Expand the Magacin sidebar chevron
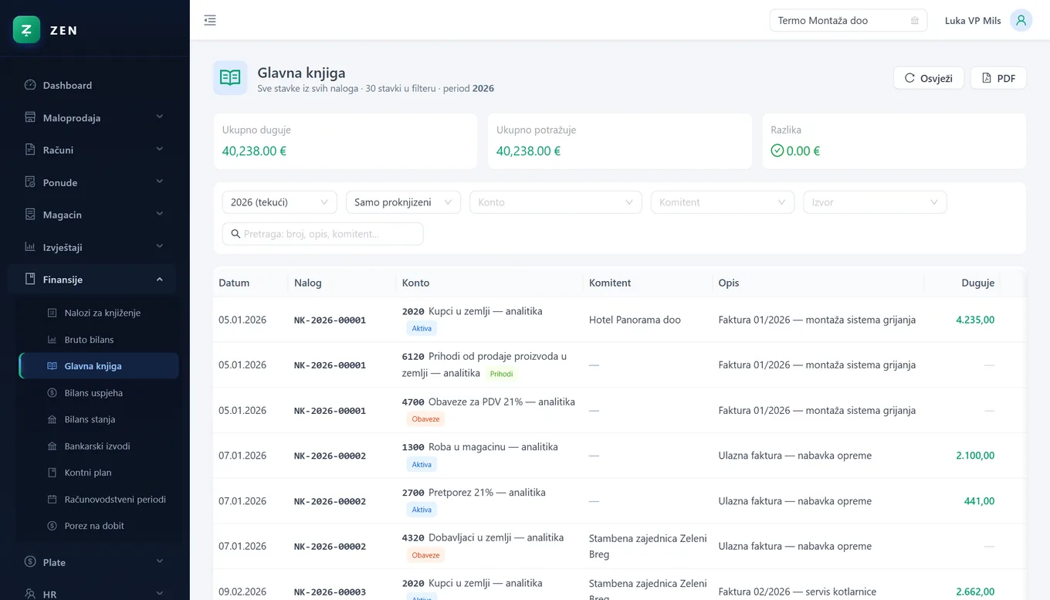This screenshot has height=600, width=1050. (160, 214)
